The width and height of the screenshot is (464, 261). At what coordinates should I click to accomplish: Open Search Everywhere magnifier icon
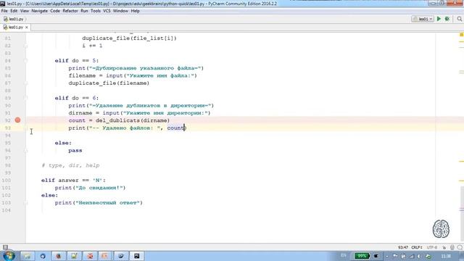point(459,19)
